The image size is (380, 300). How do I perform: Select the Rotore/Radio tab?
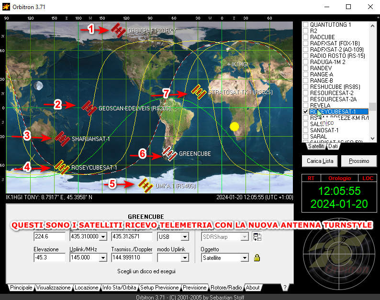pyautogui.click(x=226, y=288)
